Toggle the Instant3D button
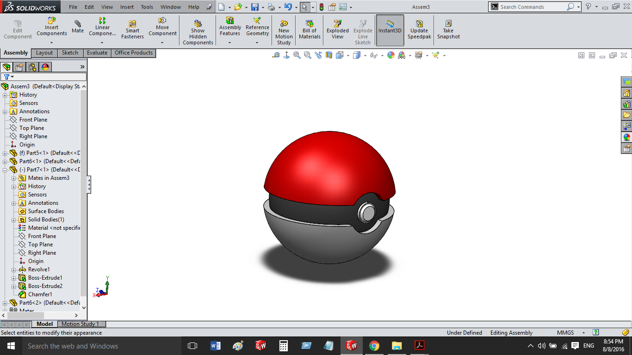Image resolution: width=632 pixels, height=355 pixels. point(390,30)
